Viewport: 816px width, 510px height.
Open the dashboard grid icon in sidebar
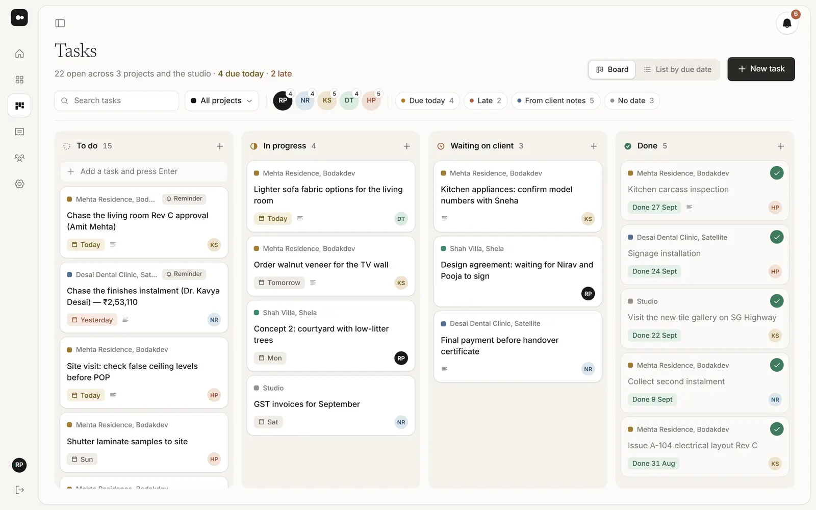[19, 80]
